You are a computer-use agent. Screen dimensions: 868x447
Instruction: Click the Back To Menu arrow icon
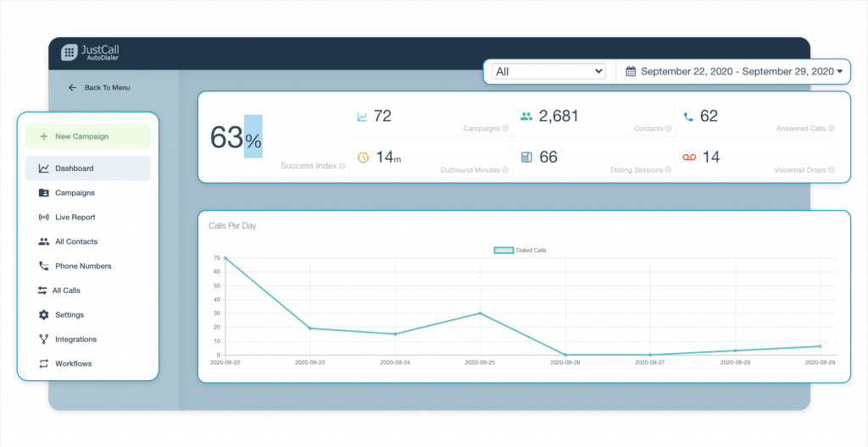point(72,87)
